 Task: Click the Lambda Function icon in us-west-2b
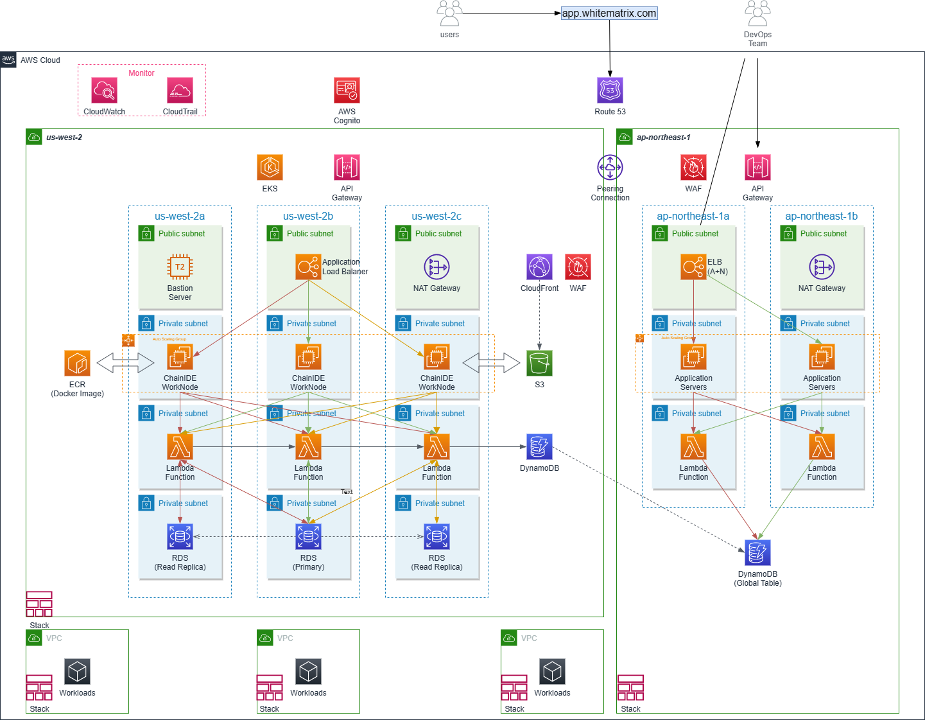[x=308, y=447]
